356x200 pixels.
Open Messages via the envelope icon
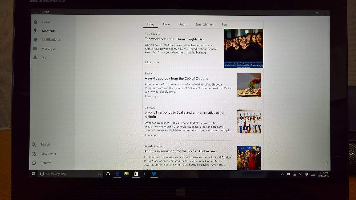[35, 49]
